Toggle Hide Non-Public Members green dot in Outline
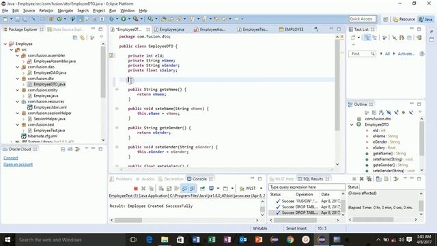Viewport: 437px width, 246px height. point(404,112)
